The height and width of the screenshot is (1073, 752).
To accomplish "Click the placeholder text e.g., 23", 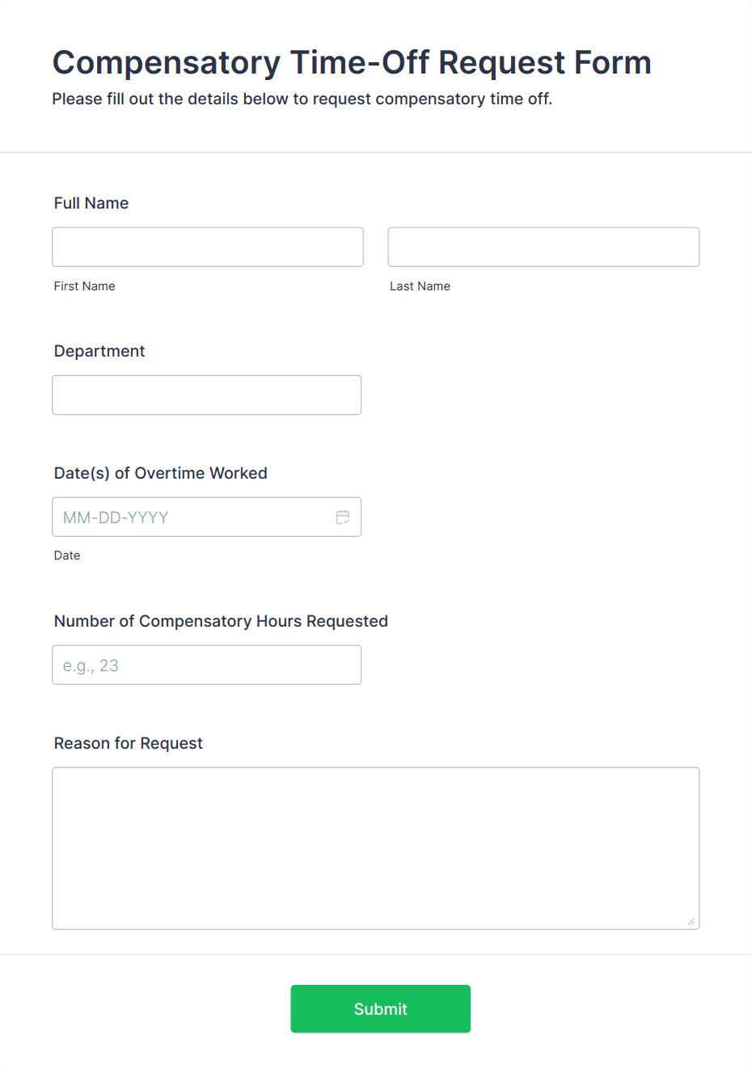I will 90,665.
